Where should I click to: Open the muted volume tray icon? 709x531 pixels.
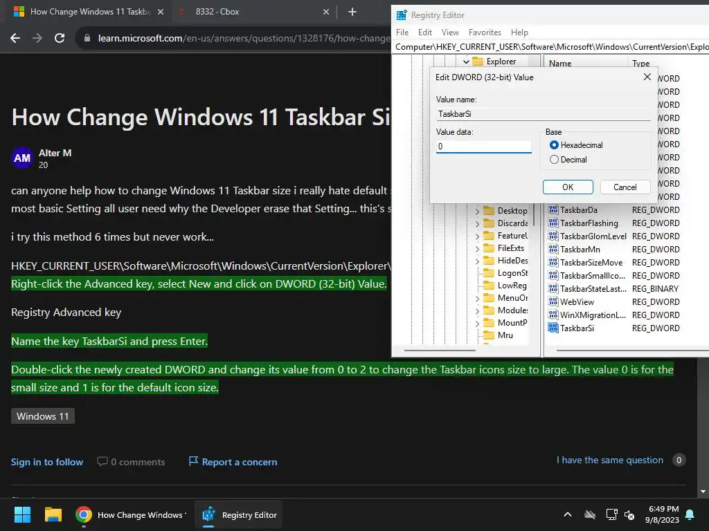tap(629, 514)
